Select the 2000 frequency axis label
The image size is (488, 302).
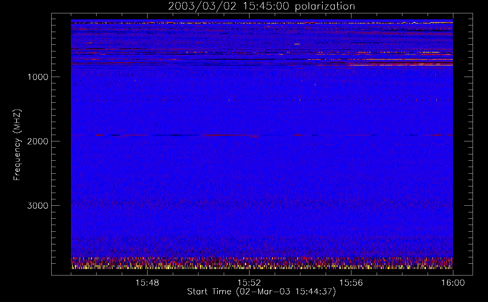pyautogui.click(x=38, y=141)
